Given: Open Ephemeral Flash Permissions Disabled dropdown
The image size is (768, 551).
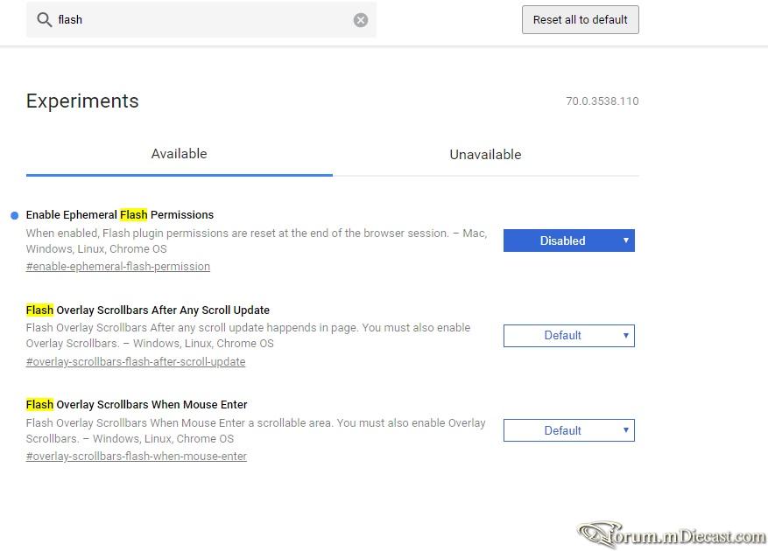Looking at the screenshot, I should click(x=569, y=241).
